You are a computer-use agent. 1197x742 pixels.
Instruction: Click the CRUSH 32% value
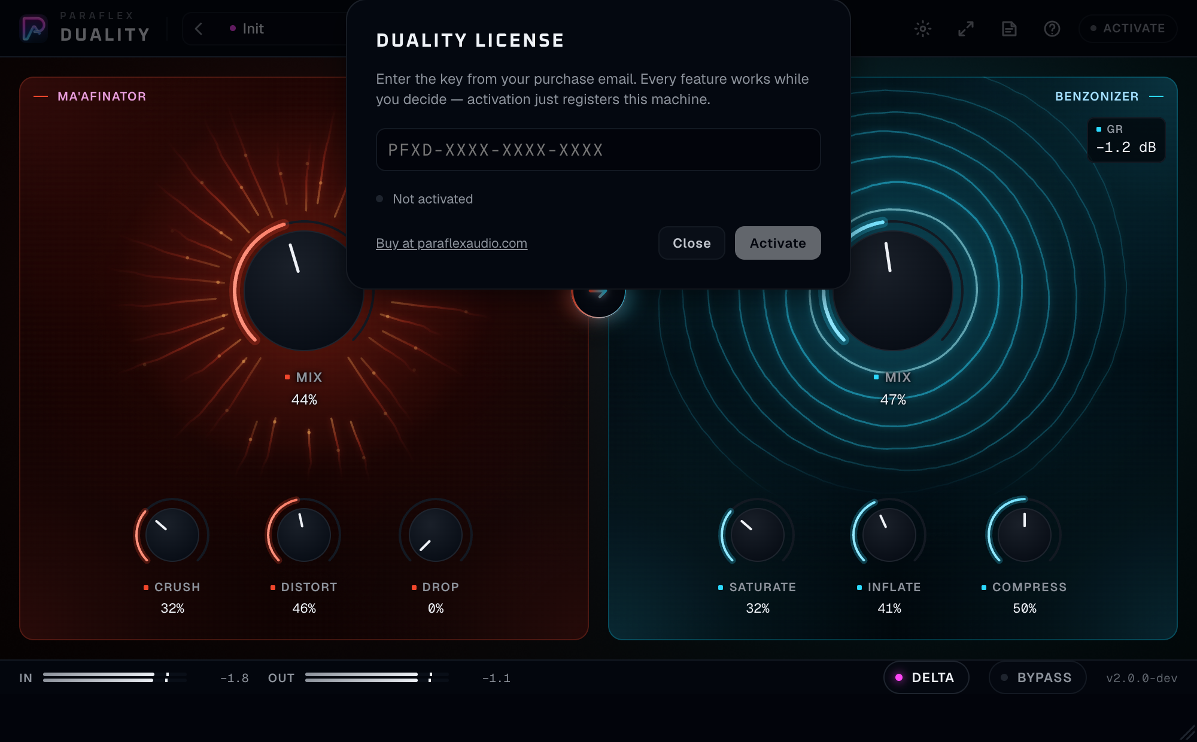172,608
